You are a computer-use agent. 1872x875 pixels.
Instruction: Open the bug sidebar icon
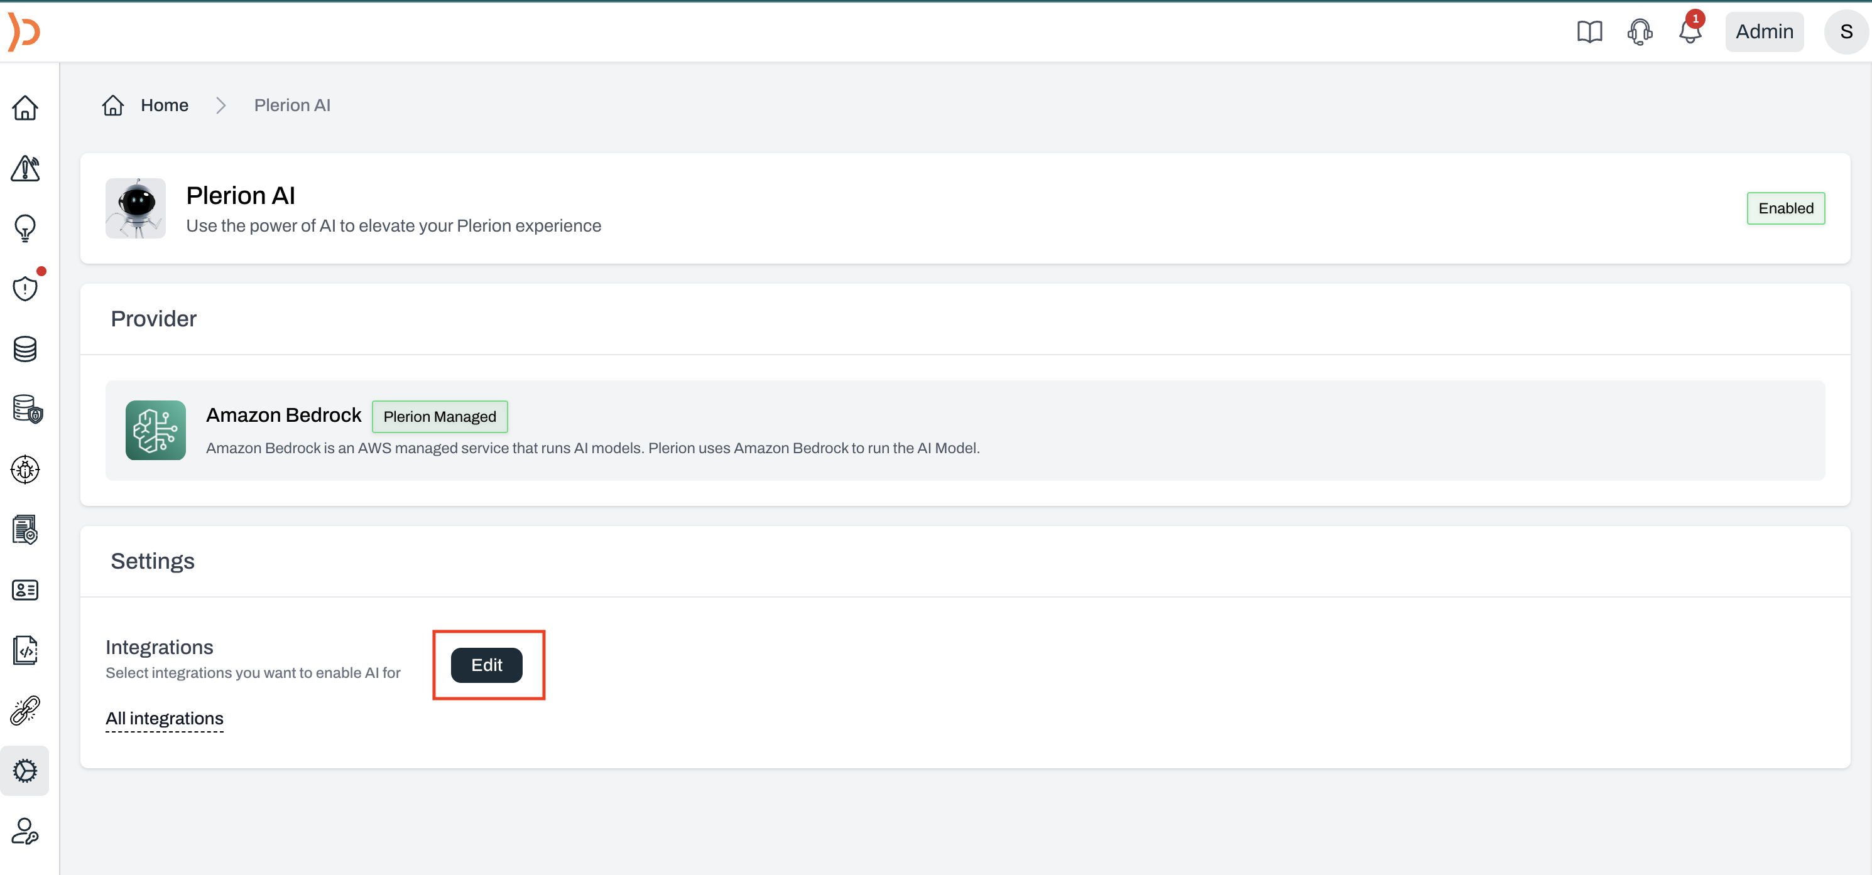click(x=24, y=469)
